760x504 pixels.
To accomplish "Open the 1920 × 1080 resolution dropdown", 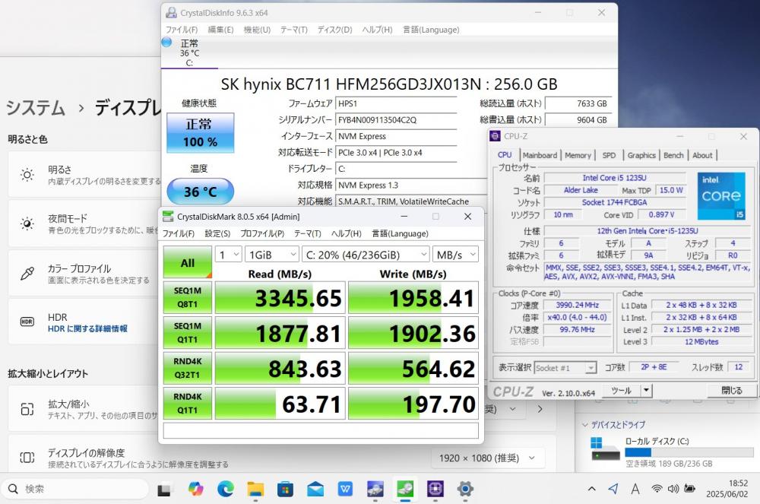I will tap(486, 458).
